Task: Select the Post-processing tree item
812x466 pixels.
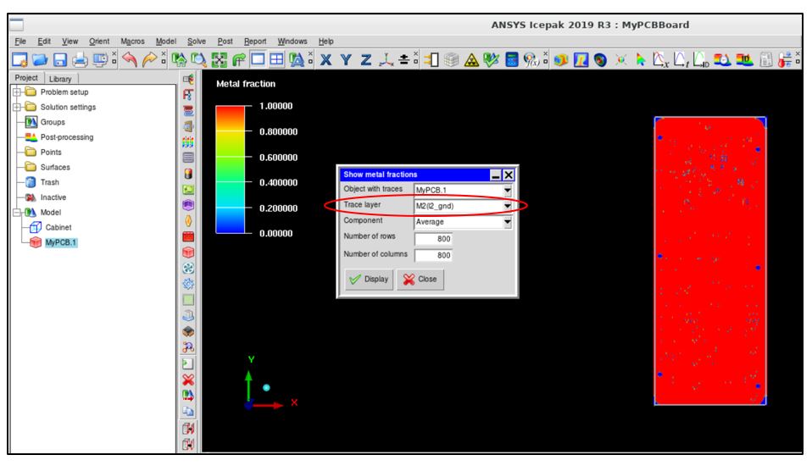Action: click(x=67, y=137)
